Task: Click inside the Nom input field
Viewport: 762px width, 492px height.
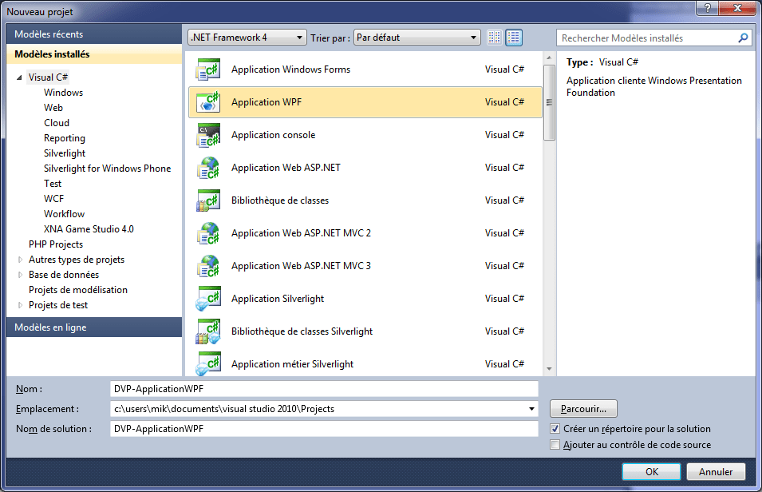Action: [x=319, y=389]
